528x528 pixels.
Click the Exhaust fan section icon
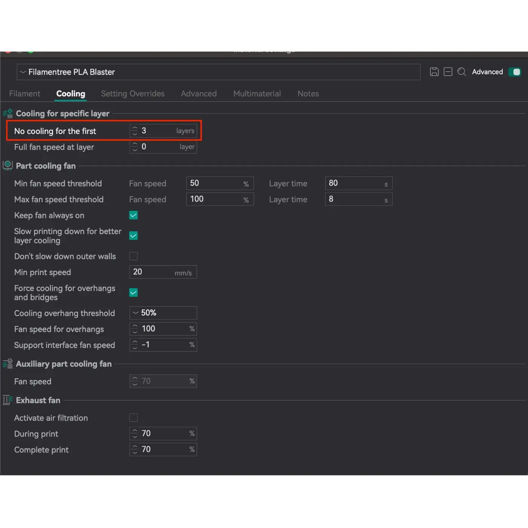click(8, 400)
